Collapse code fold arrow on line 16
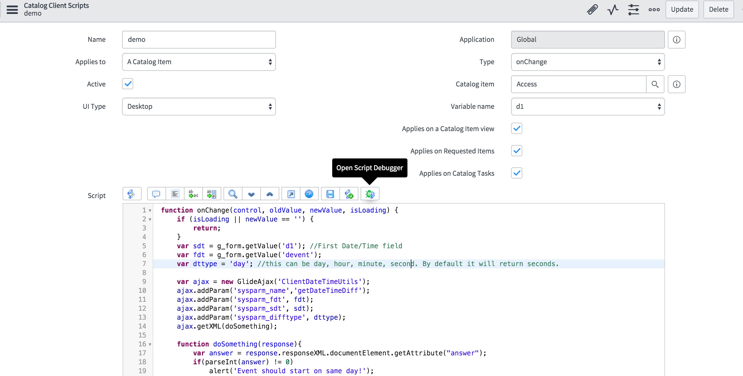This screenshot has height=376, width=743. pyautogui.click(x=150, y=345)
